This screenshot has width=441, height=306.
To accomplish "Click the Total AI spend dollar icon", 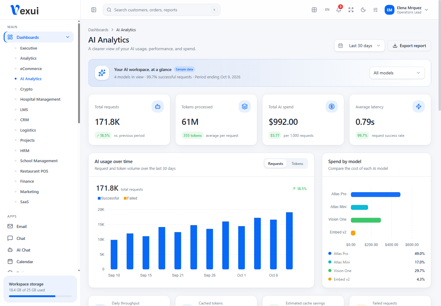I will [332, 106].
